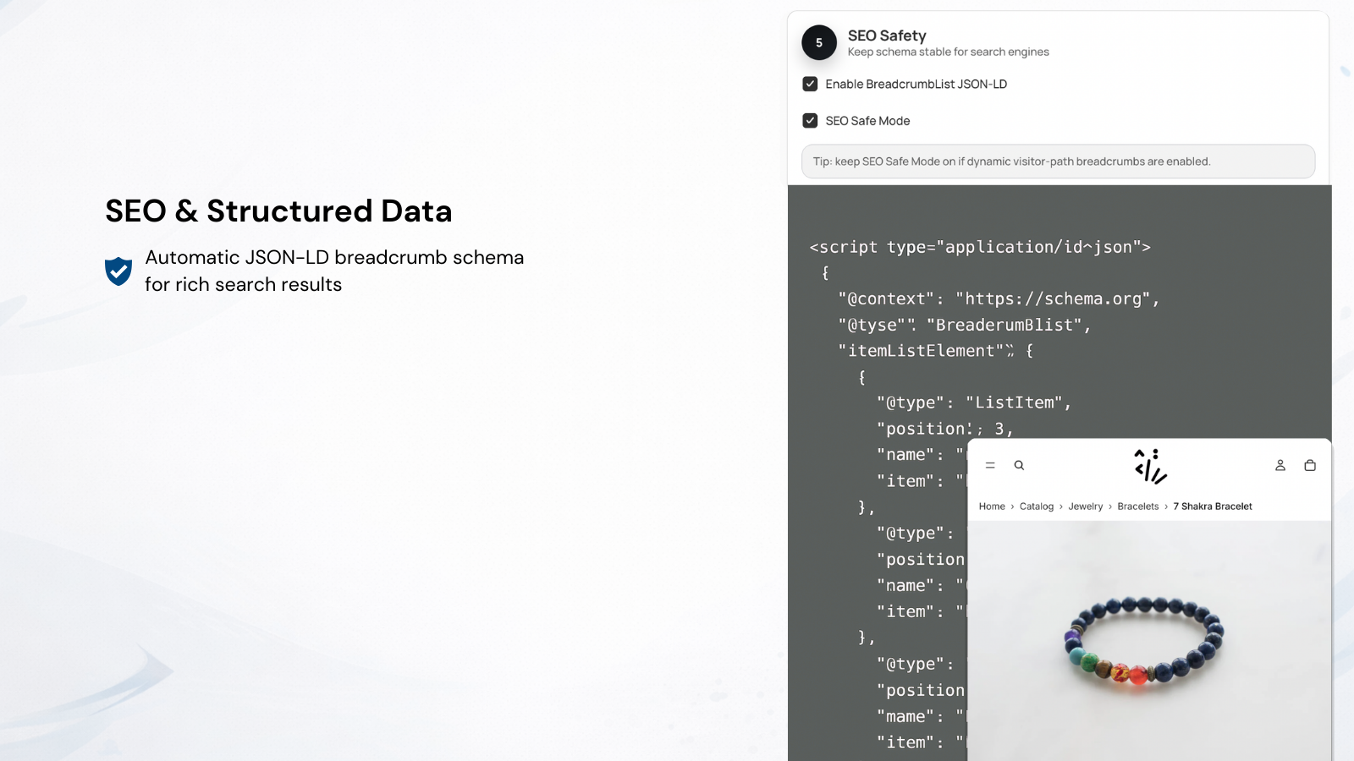Open the hamburger navigation menu
1354x761 pixels.
point(990,465)
